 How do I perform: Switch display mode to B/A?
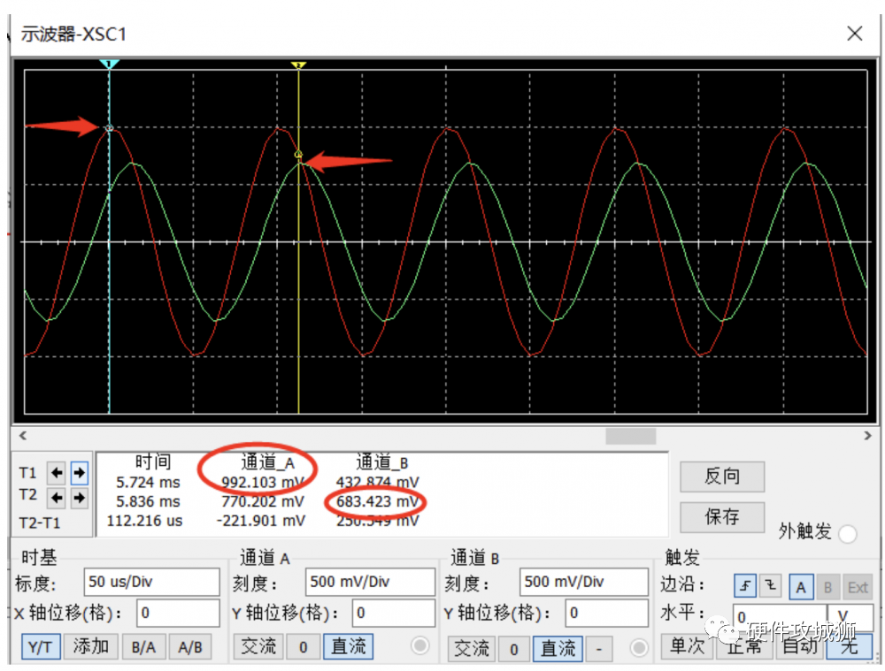point(143,647)
